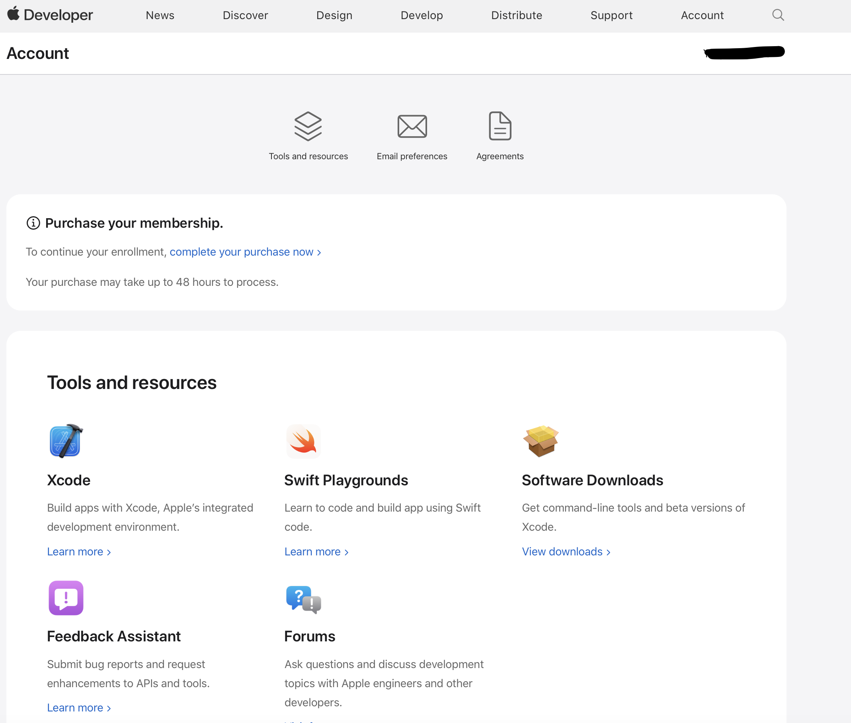Click the Forums heading
The width and height of the screenshot is (851, 723).
310,637
